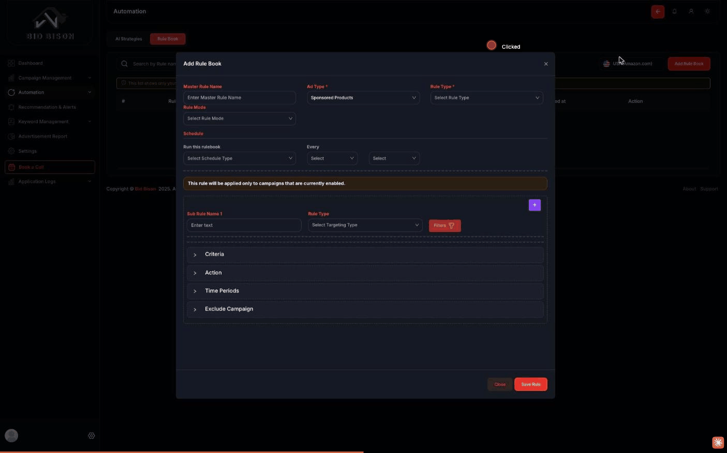This screenshot has width=727, height=453.
Task: Click the purple plus add sub-rule button
Action: [x=535, y=205]
